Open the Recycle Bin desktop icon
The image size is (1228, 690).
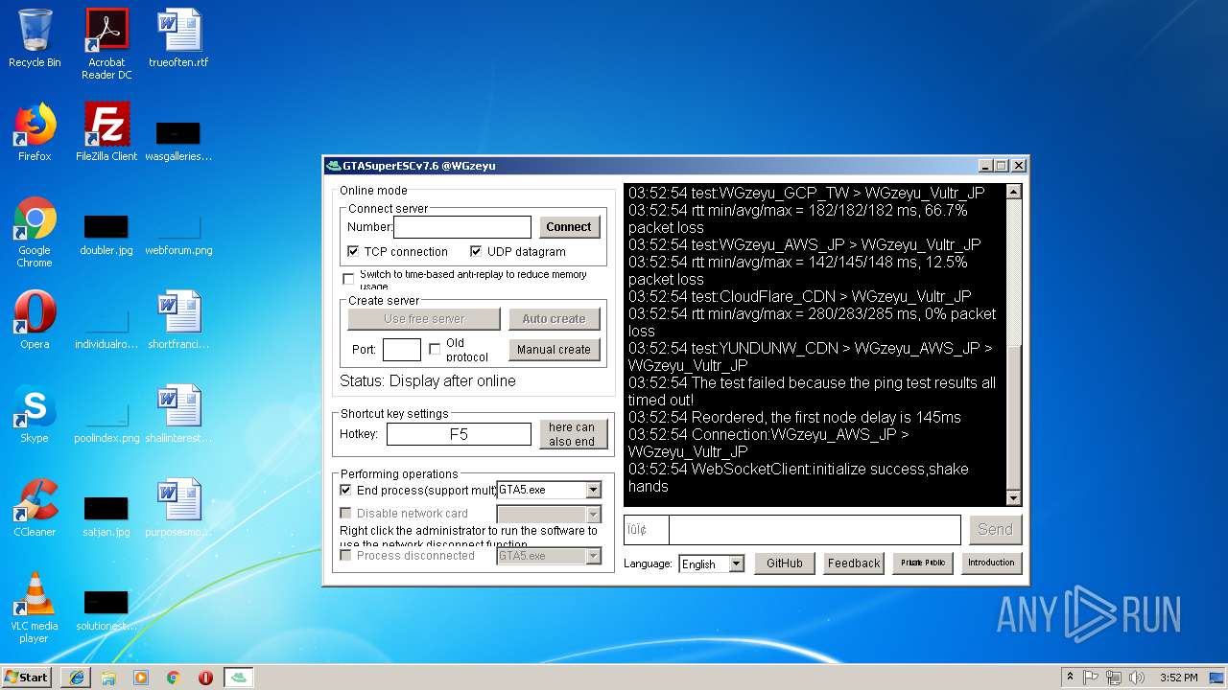click(x=35, y=38)
